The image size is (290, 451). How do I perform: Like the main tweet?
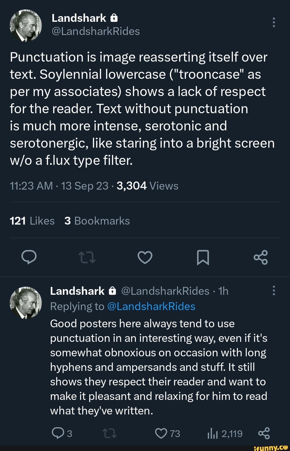145,257
